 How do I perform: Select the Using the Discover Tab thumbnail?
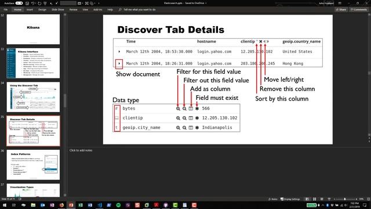click(33, 97)
